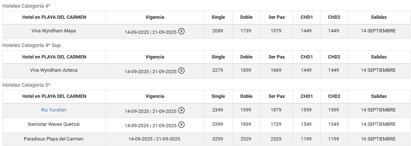Click the 16 SEPTIEMBRE departure for Paradisus
Image resolution: width=411 pixels, height=146 pixels.
click(x=378, y=139)
